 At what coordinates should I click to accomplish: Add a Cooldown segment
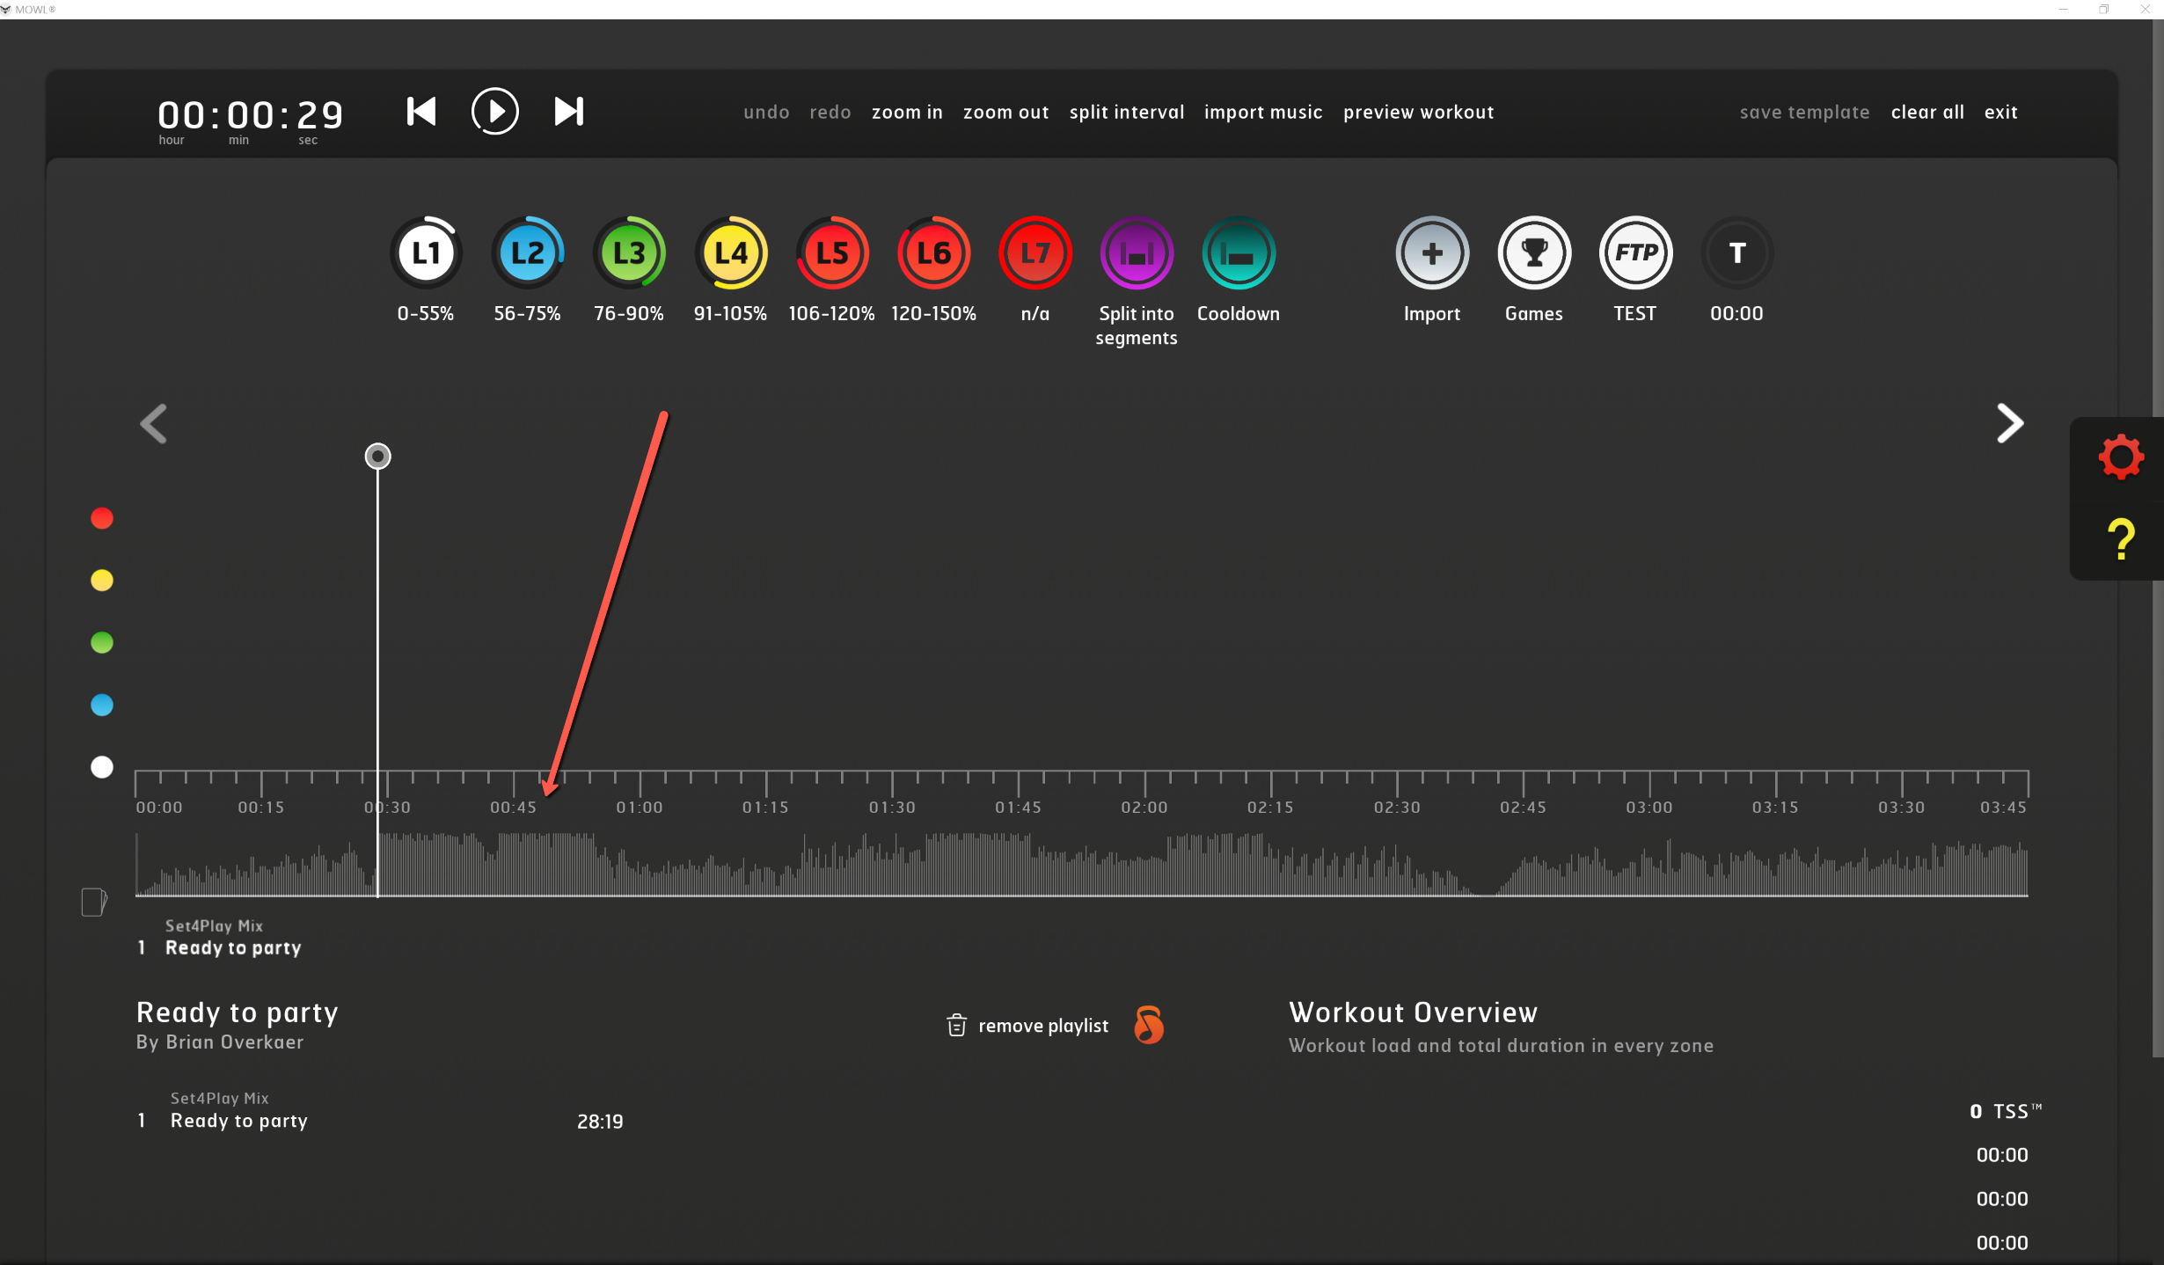[x=1238, y=253]
